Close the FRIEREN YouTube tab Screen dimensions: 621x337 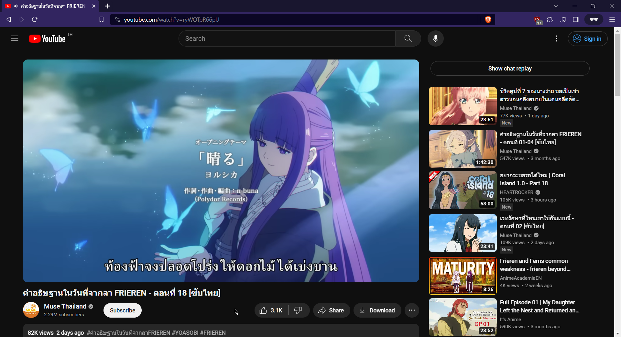point(94,6)
